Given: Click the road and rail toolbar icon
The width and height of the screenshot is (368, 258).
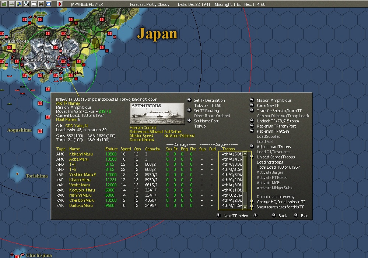Looking at the screenshot, I should point(41,4).
